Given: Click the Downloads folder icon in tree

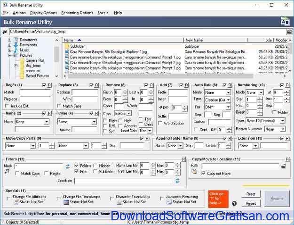Looking at the screenshot, I should (16, 45).
